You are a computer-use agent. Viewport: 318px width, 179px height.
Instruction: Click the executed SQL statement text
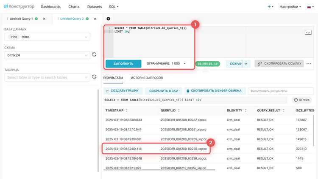[x=153, y=100]
